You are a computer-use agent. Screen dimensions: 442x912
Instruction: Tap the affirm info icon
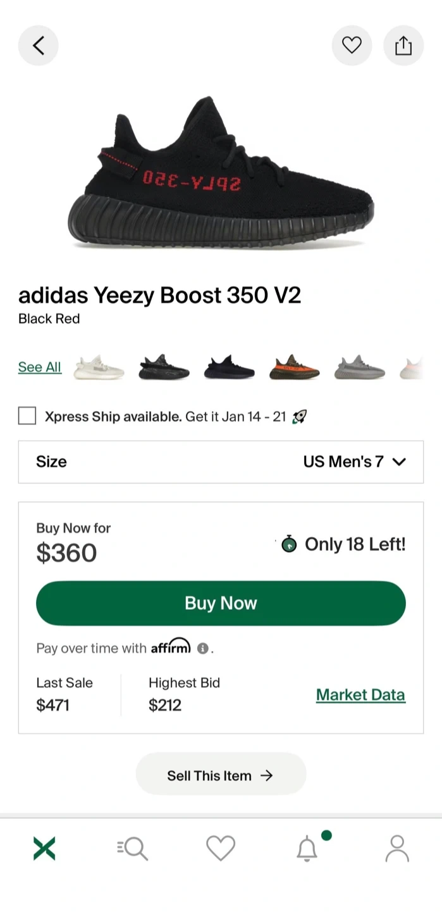click(x=202, y=649)
